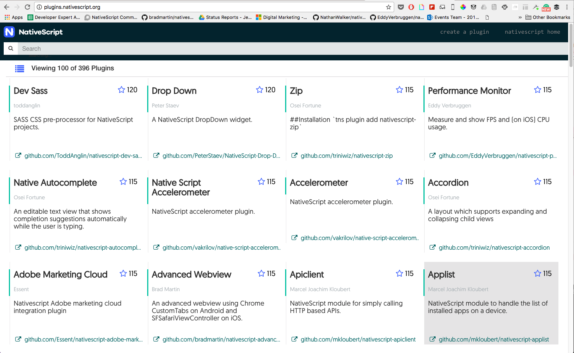Open the Apiclient plugin title

click(307, 274)
